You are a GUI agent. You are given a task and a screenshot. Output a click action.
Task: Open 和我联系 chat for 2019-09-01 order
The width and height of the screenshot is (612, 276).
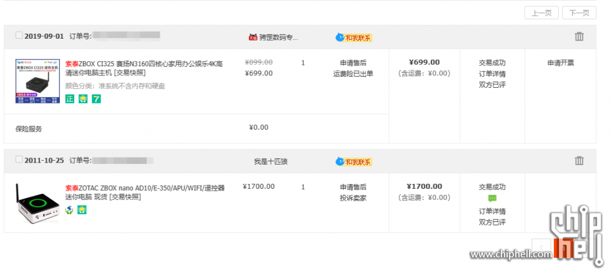(354, 37)
